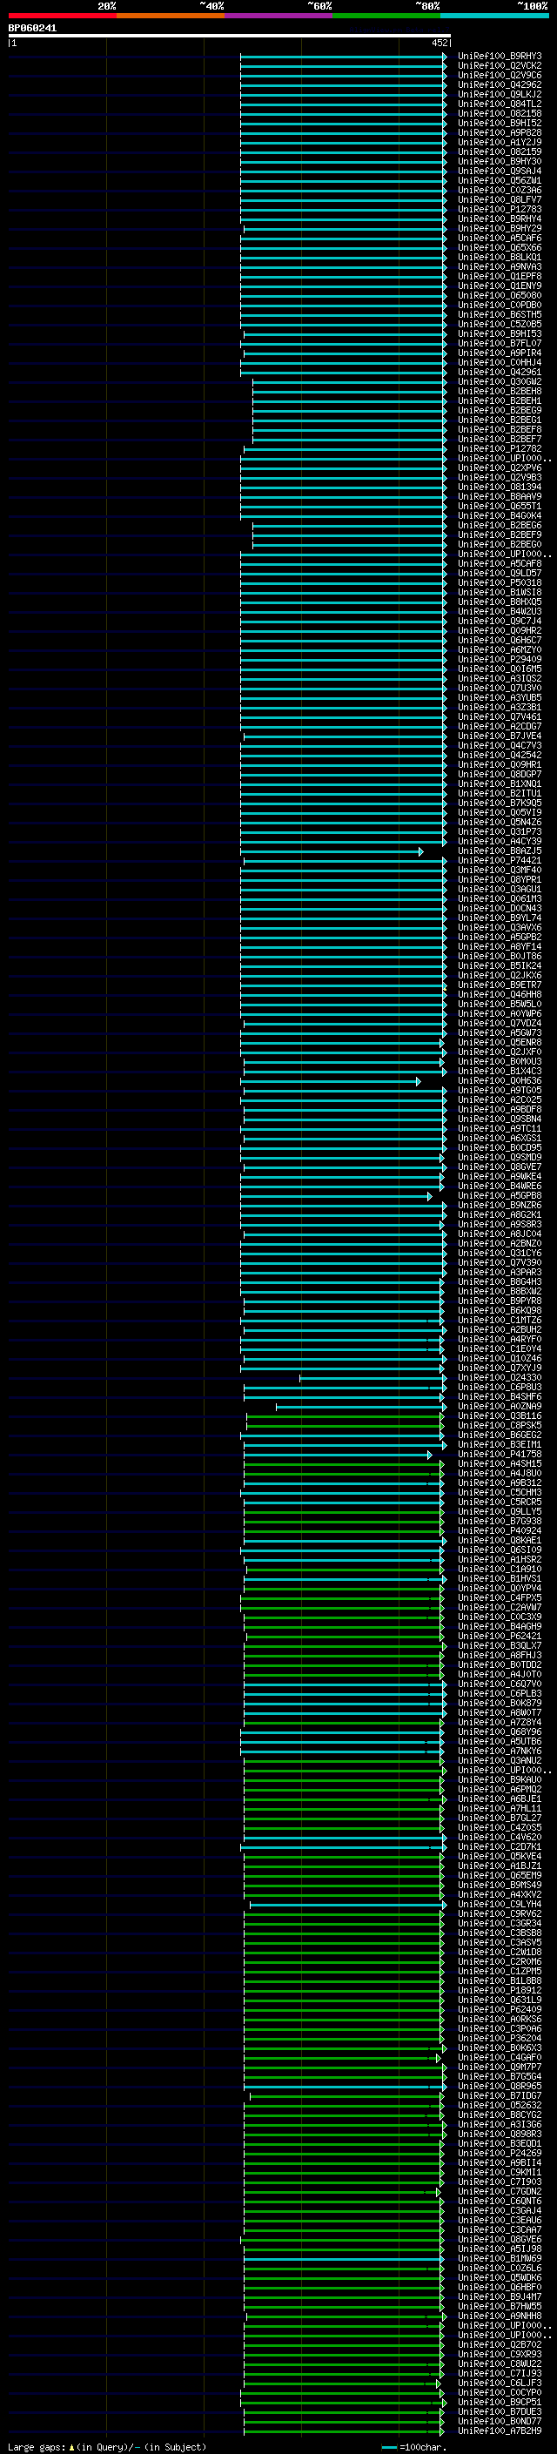Select the UniRef100_C4GAF0 label
Viewport: 557px width, 2454px height.
tap(499, 2057)
